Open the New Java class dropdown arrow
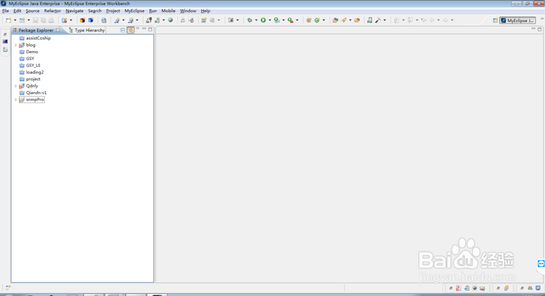 (x=324, y=20)
